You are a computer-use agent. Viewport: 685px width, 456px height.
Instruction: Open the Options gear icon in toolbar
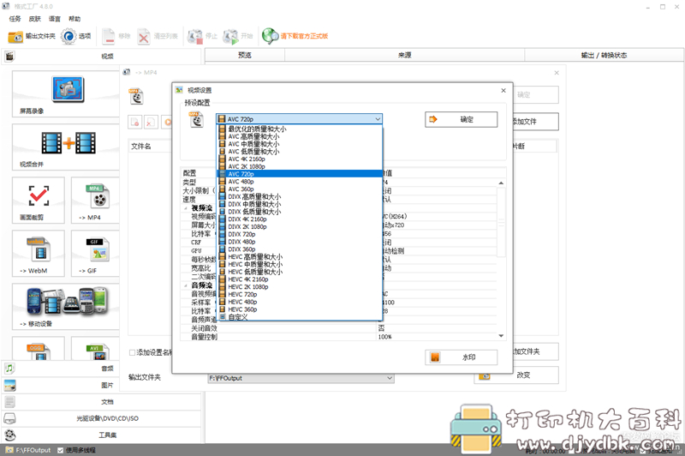(x=68, y=36)
